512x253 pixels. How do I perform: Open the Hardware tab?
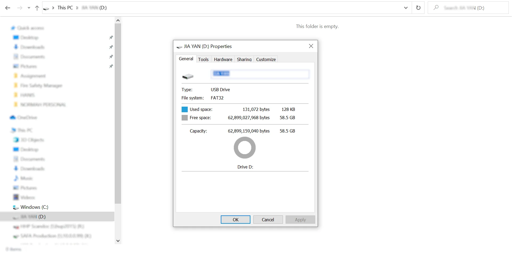223,59
